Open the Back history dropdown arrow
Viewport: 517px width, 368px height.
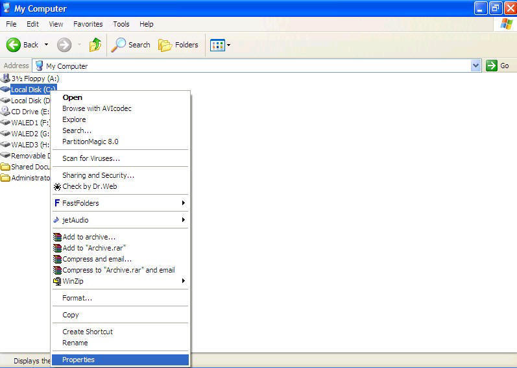click(46, 45)
